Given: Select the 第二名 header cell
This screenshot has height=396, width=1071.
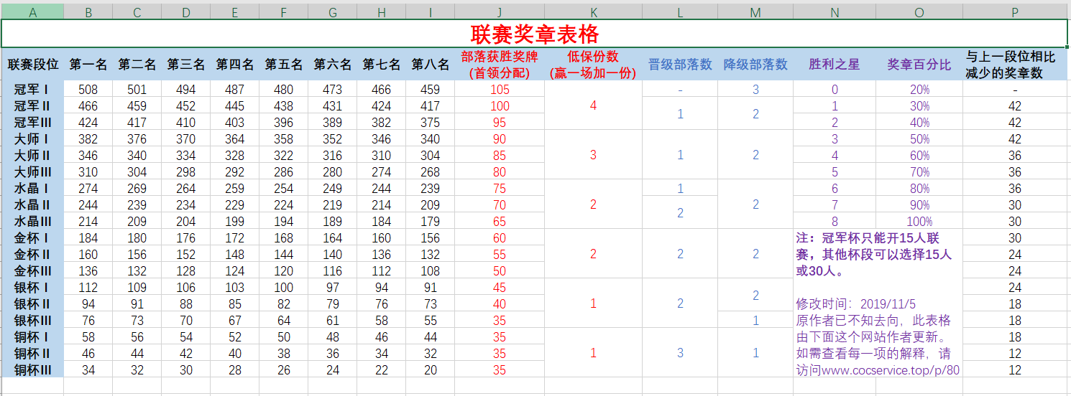Looking at the screenshot, I should pos(137,65).
